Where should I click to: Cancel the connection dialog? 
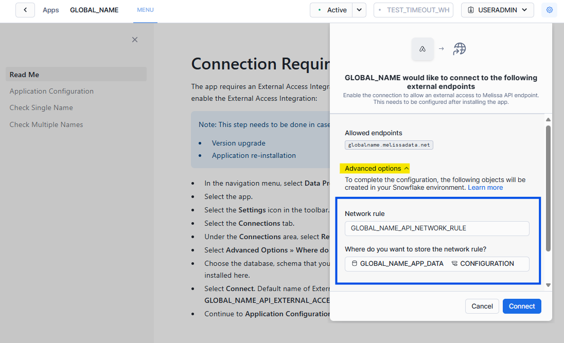482,306
